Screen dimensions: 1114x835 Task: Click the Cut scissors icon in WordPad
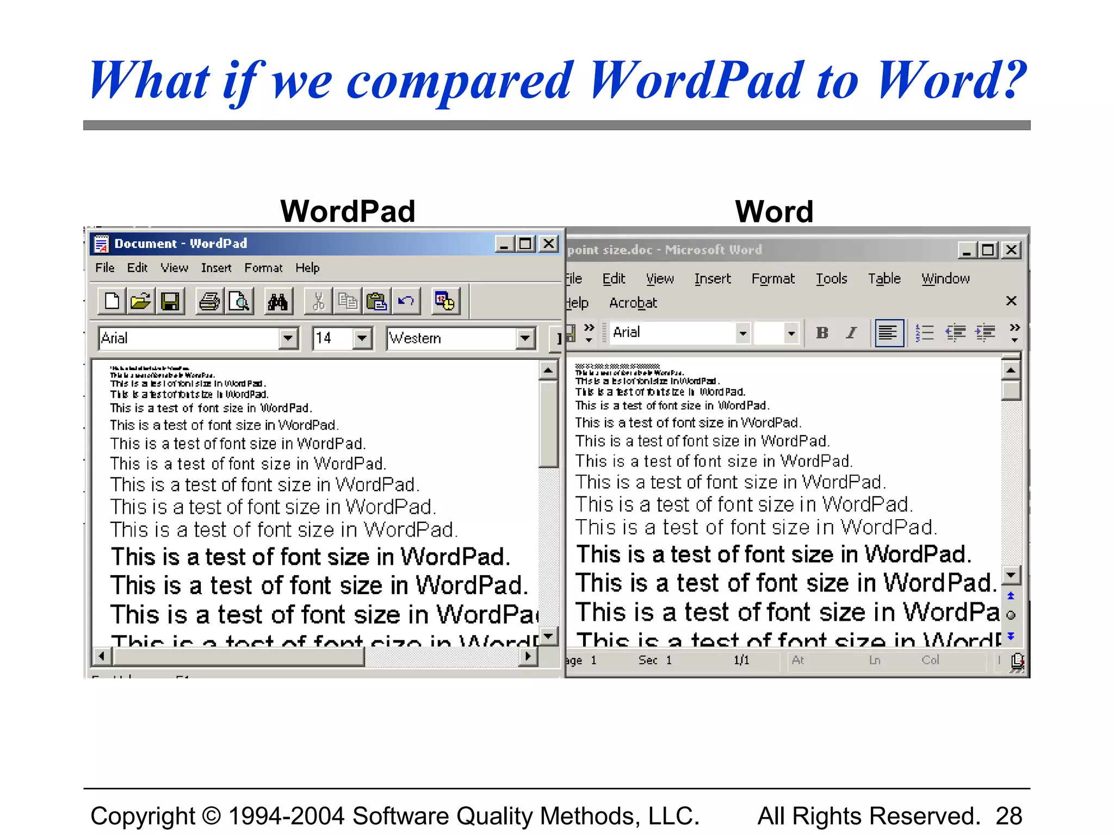tap(318, 301)
